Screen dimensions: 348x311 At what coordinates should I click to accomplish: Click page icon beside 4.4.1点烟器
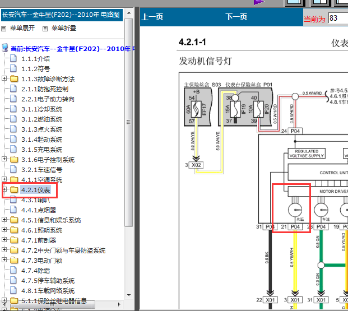coord(13,210)
